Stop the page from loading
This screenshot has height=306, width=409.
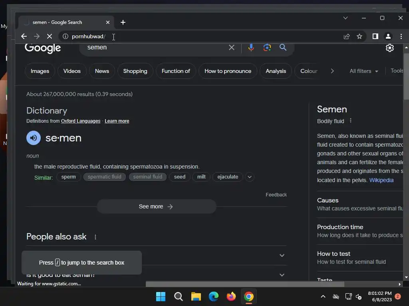[x=49, y=36]
